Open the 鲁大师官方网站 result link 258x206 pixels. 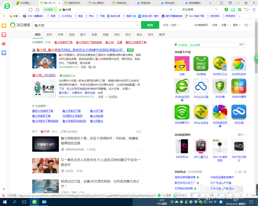click(80, 50)
